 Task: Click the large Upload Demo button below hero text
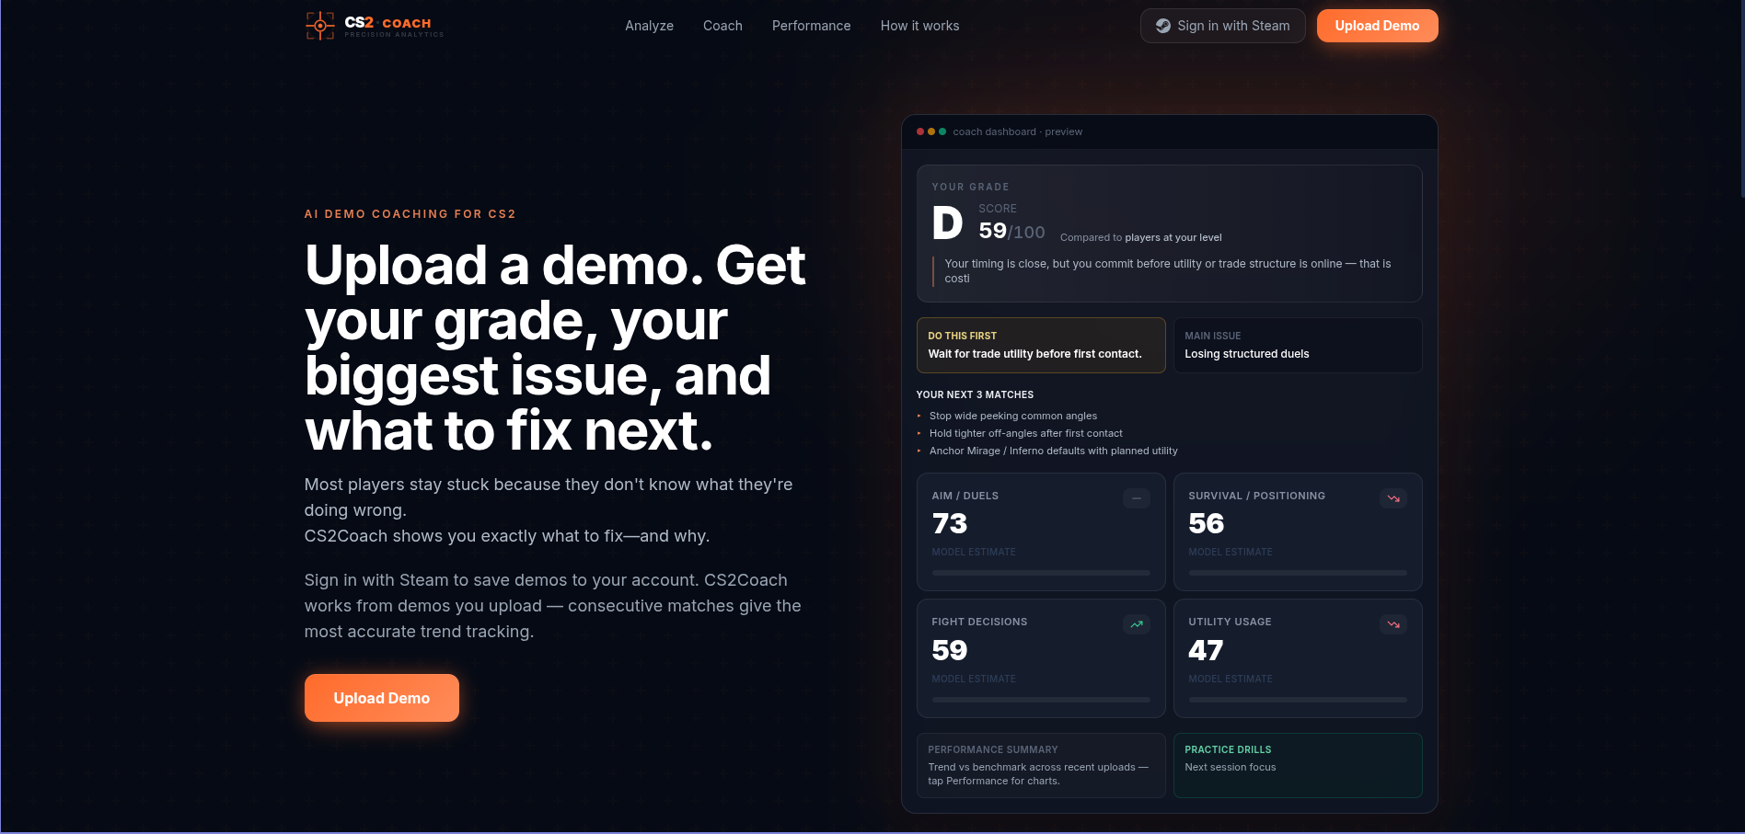tap(381, 698)
